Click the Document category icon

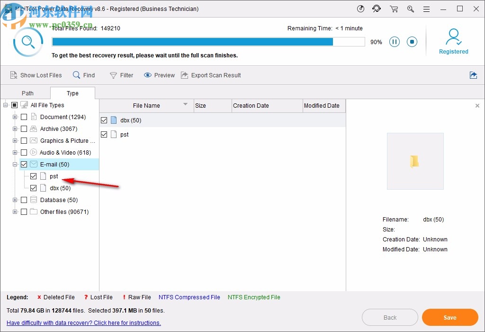pos(34,117)
